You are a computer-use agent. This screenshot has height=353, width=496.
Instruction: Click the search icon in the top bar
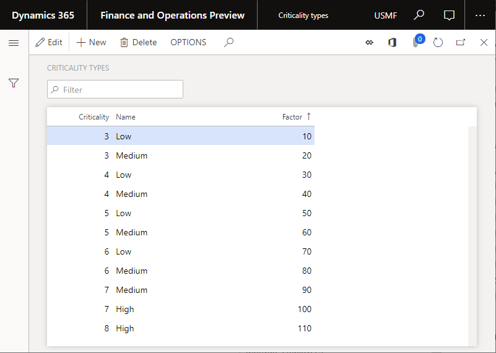coord(419,15)
